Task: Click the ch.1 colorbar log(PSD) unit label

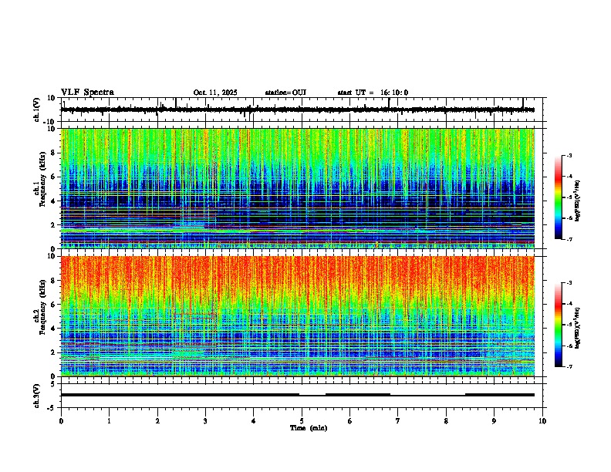Action: coord(578,201)
